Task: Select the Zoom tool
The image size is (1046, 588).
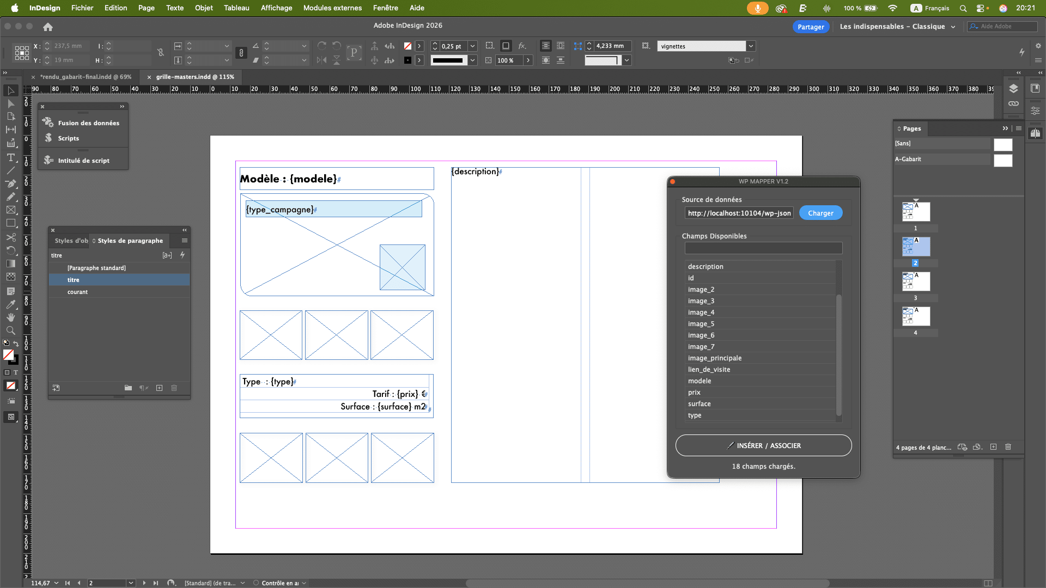Action: coord(10,330)
